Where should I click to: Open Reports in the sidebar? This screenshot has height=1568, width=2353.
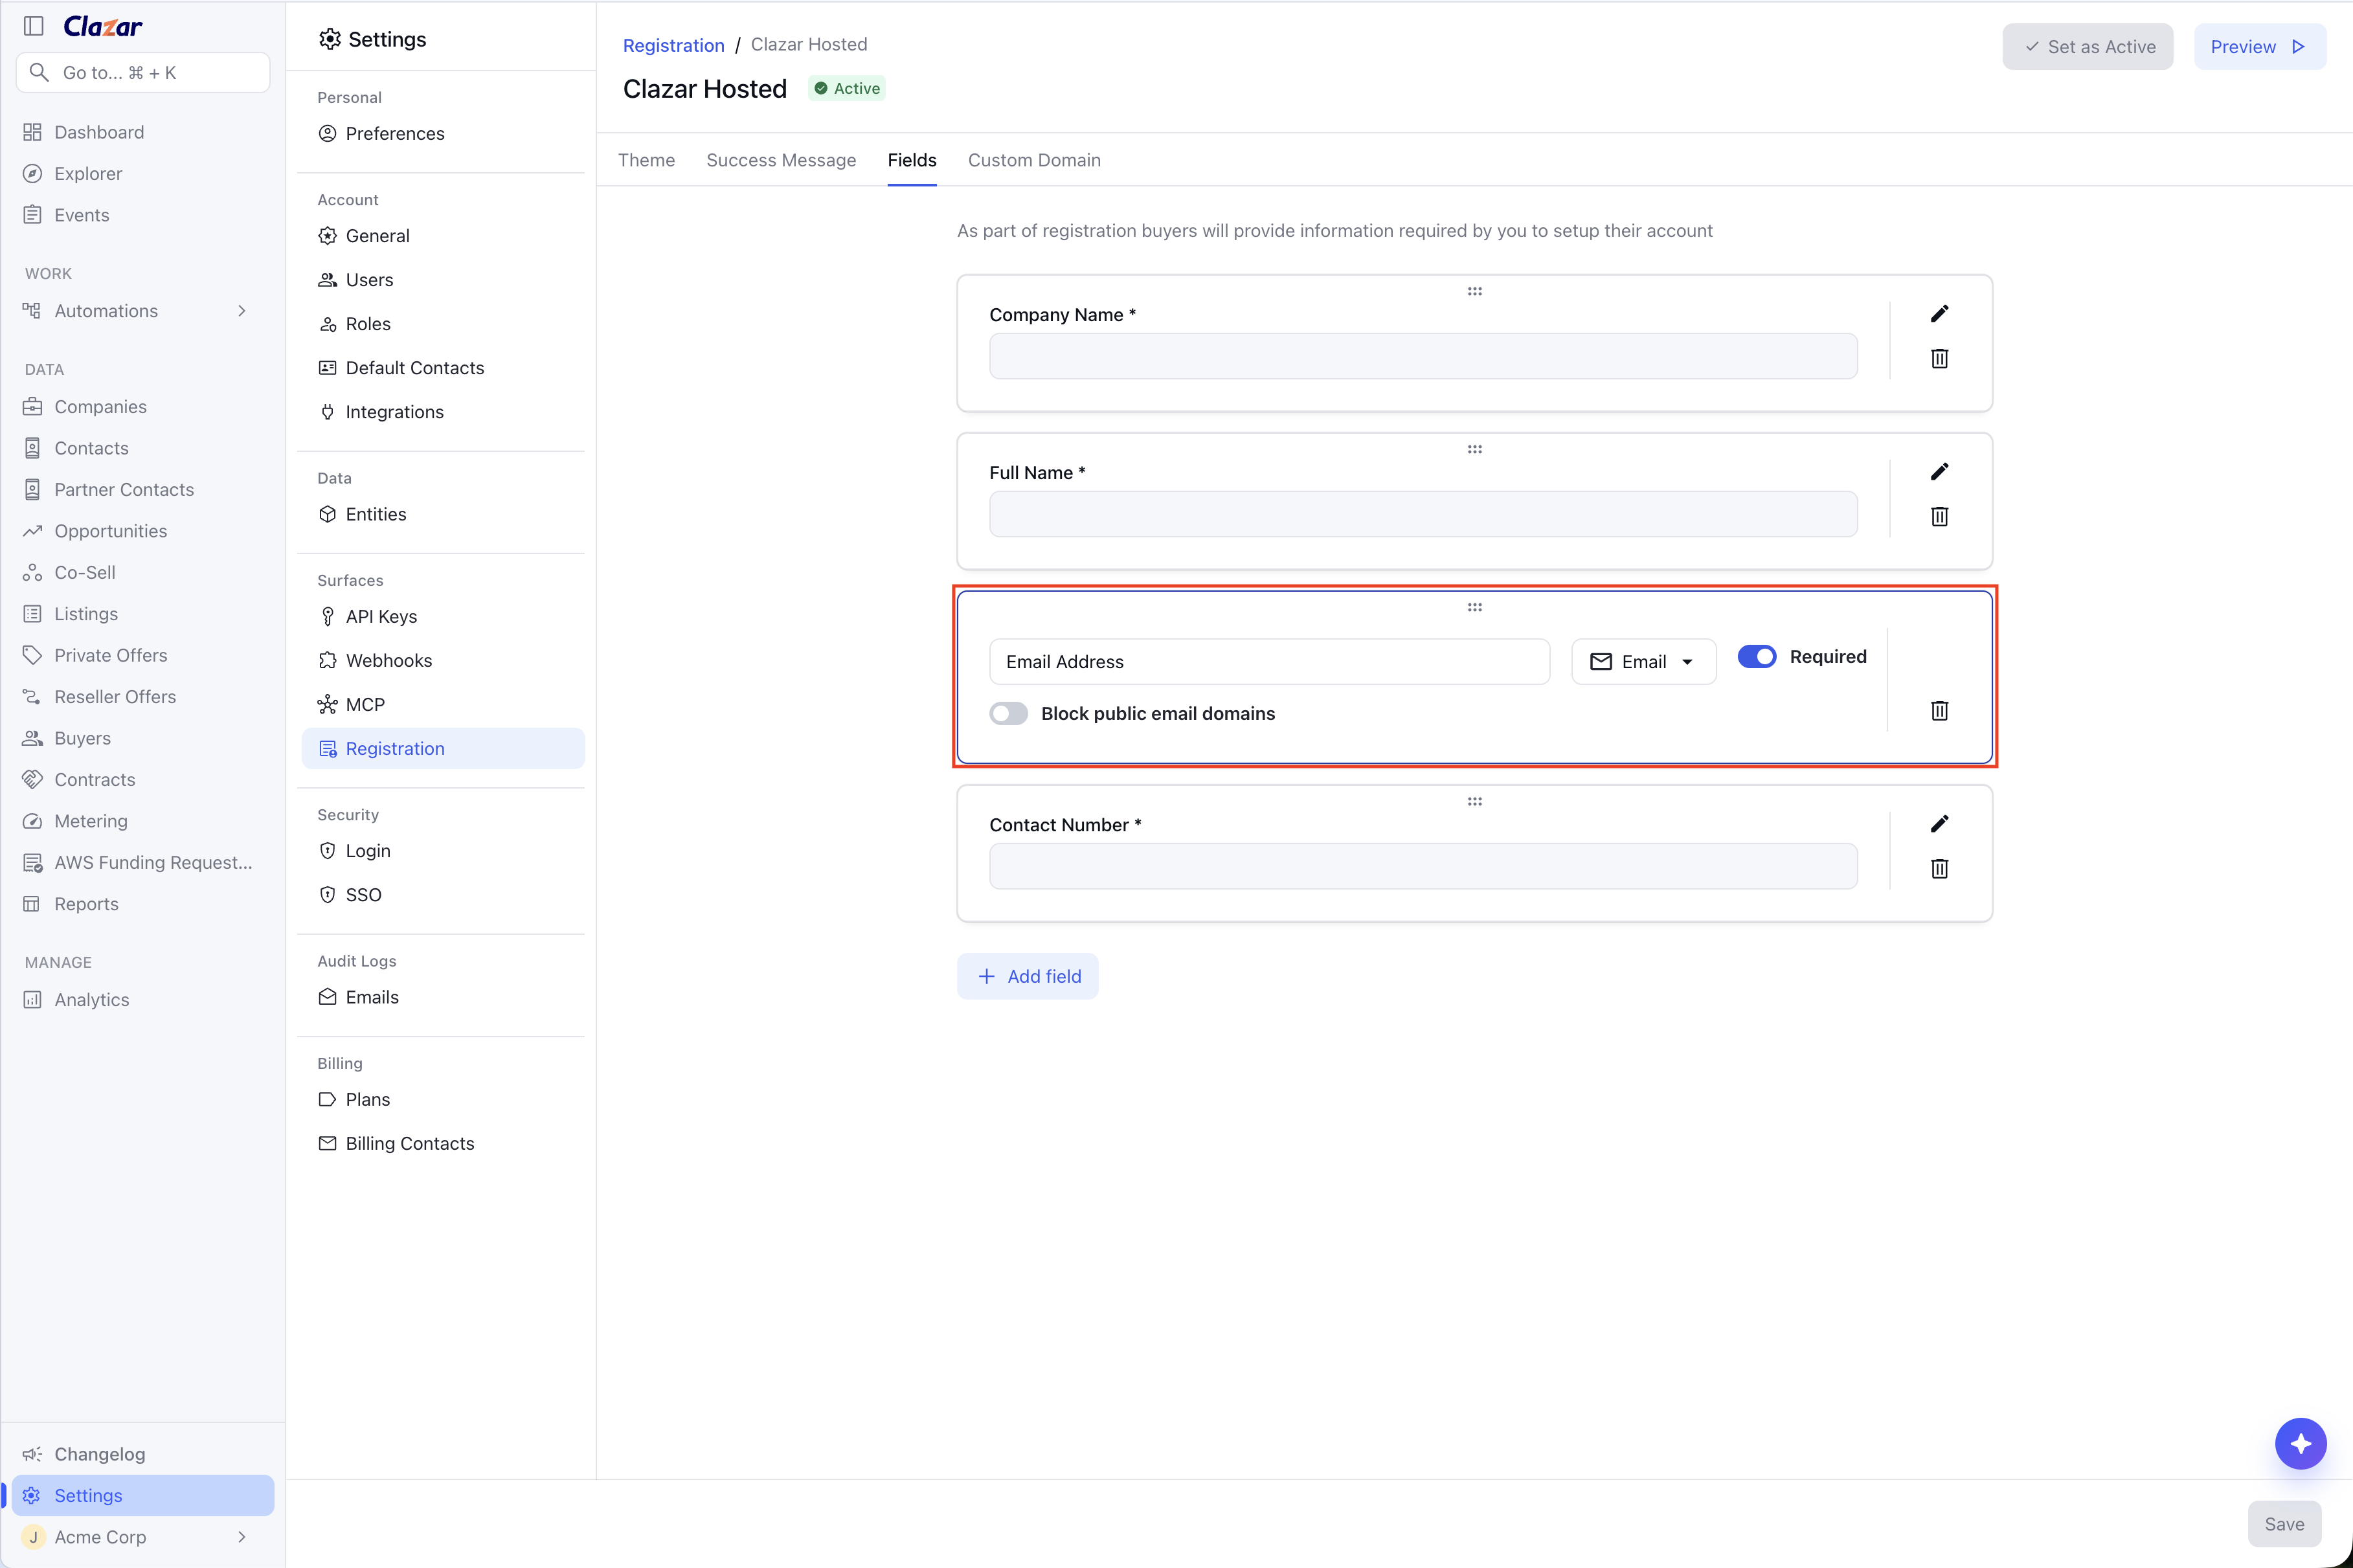[x=143, y=904]
